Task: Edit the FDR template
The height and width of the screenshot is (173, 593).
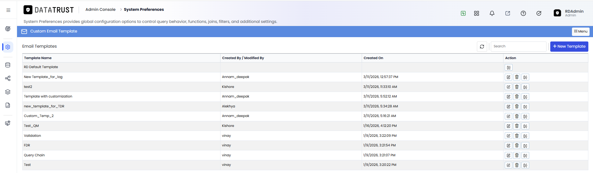Action: [508, 146]
